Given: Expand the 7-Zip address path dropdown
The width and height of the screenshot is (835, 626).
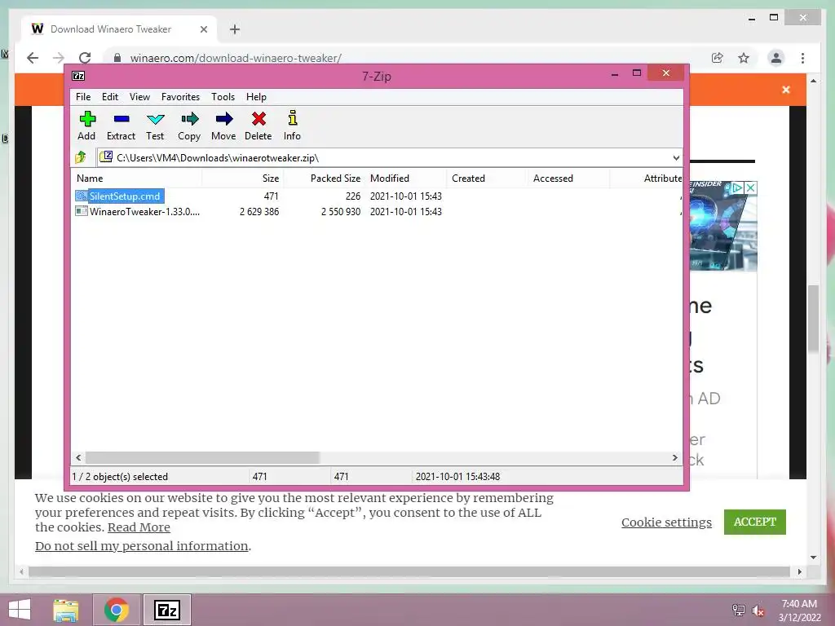Looking at the screenshot, I should pos(676,157).
